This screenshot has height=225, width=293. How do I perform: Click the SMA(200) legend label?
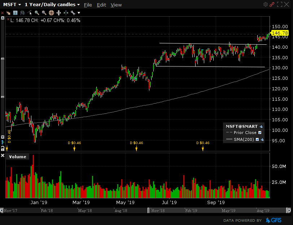(244, 139)
